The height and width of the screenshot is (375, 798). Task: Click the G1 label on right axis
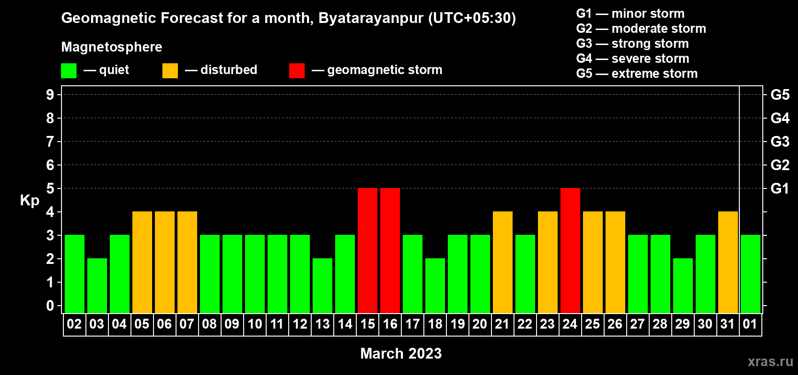[x=780, y=188]
